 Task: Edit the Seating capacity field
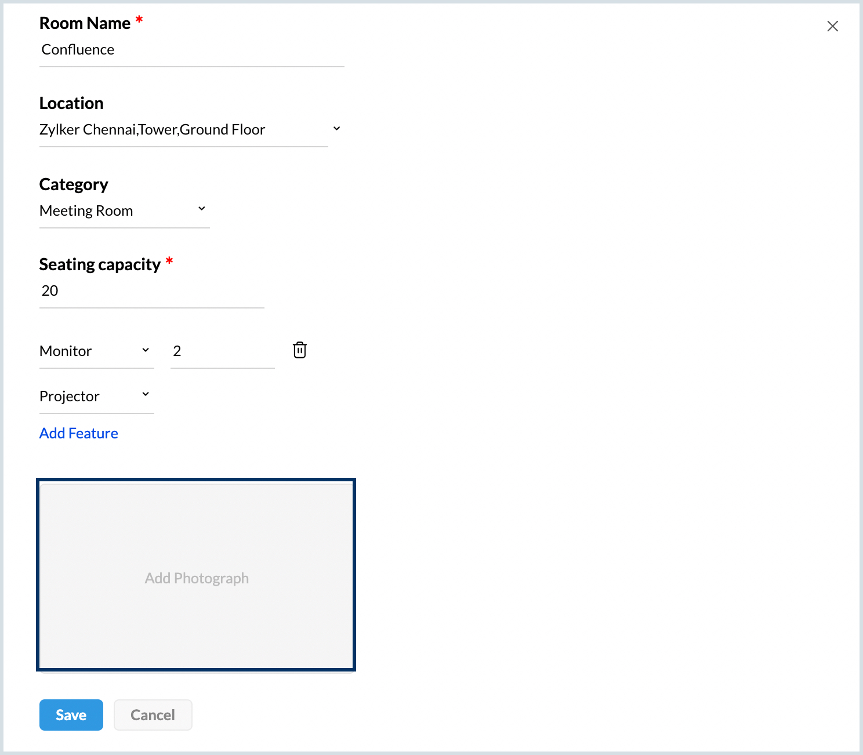(152, 291)
